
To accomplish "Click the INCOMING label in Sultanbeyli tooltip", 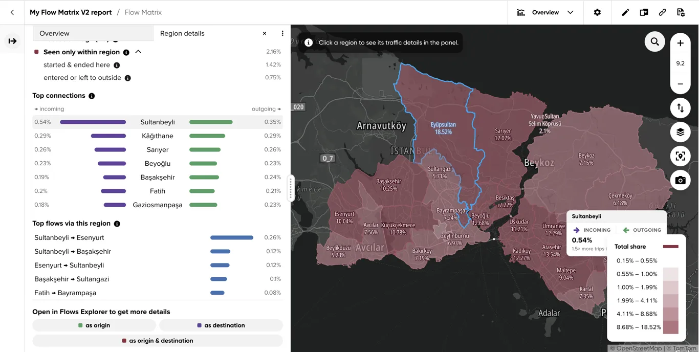I will (x=597, y=230).
